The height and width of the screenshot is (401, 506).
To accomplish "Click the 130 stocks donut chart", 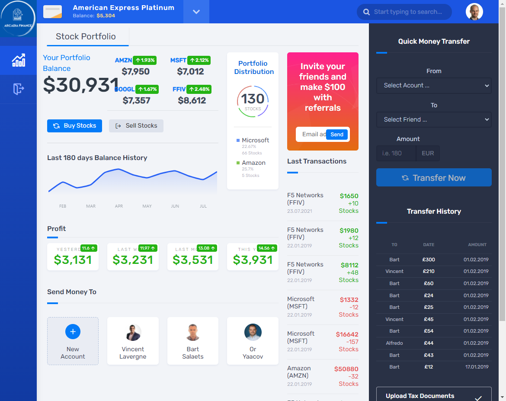I will point(253,101).
